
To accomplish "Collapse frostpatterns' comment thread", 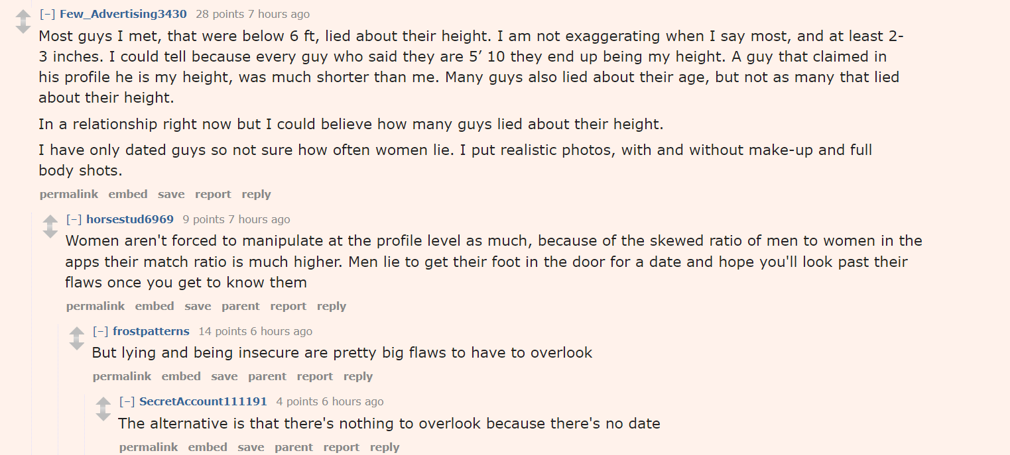I will pyautogui.click(x=100, y=331).
